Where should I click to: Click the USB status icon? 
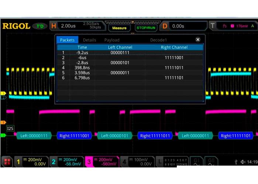click(x=236, y=162)
